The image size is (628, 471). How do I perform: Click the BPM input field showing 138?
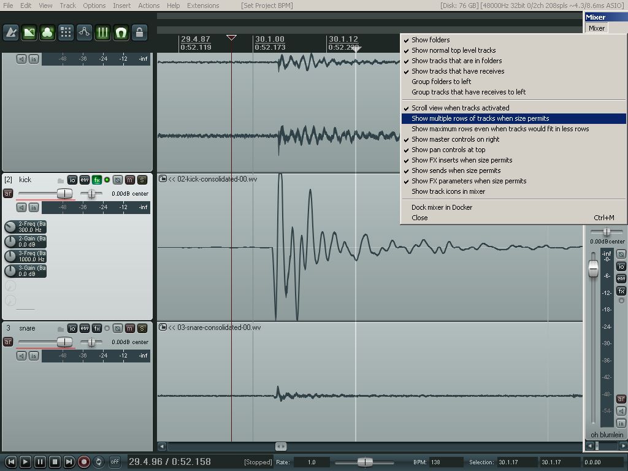pyautogui.click(x=445, y=462)
